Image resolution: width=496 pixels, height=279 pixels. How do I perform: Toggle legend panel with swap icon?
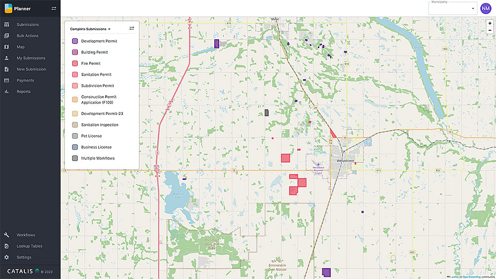[x=131, y=28]
